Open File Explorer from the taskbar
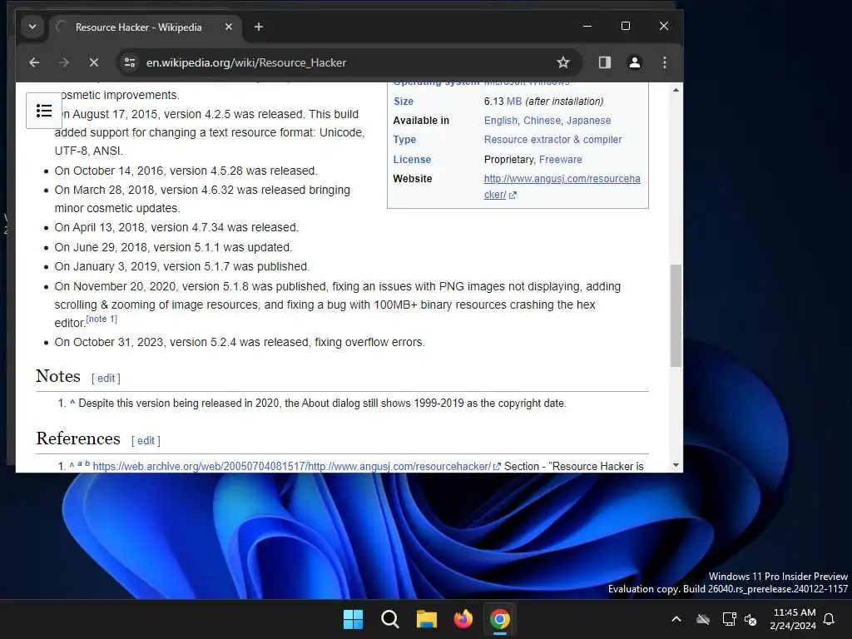Viewport: 852px width, 639px height. pyautogui.click(x=427, y=619)
